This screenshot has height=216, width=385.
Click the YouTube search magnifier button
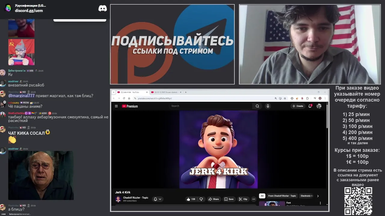[x=257, y=106]
